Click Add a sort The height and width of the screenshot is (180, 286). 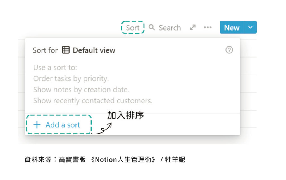point(57,125)
